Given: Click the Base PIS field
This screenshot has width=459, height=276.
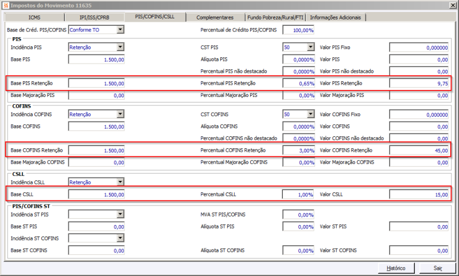Looking at the screenshot, I should [96, 60].
